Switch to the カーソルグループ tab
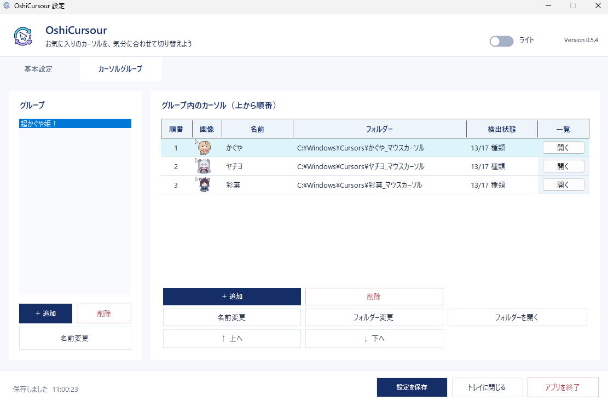This screenshot has height=406, width=608. point(120,69)
